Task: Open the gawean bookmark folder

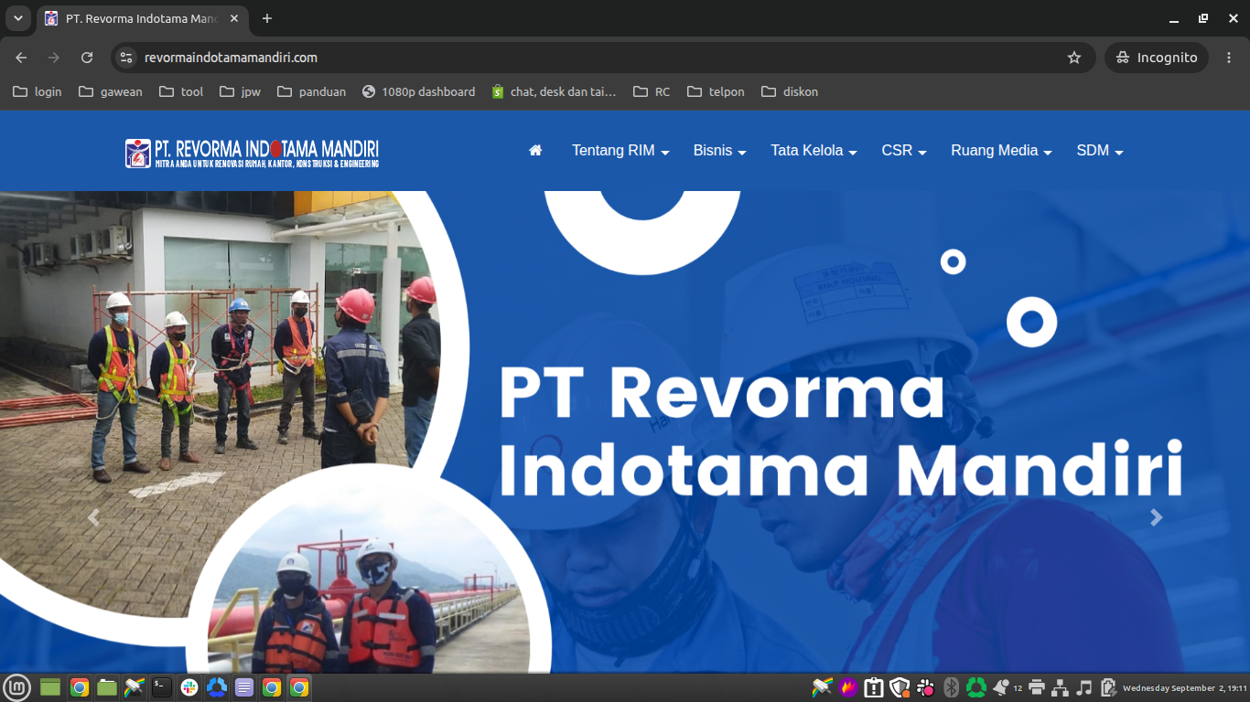Action: pyautogui.click(x=111, y=91)
